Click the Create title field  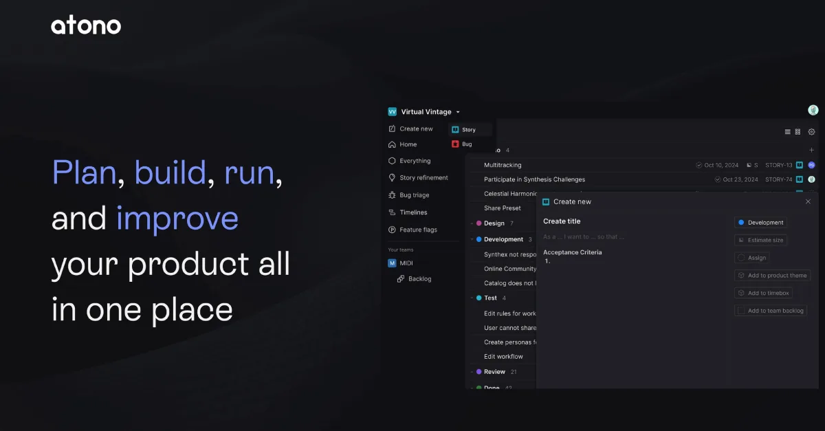coord(562,221)
